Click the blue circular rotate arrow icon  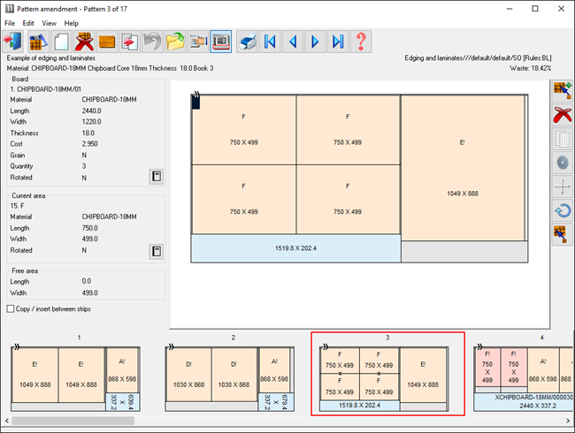pos(560,210)
